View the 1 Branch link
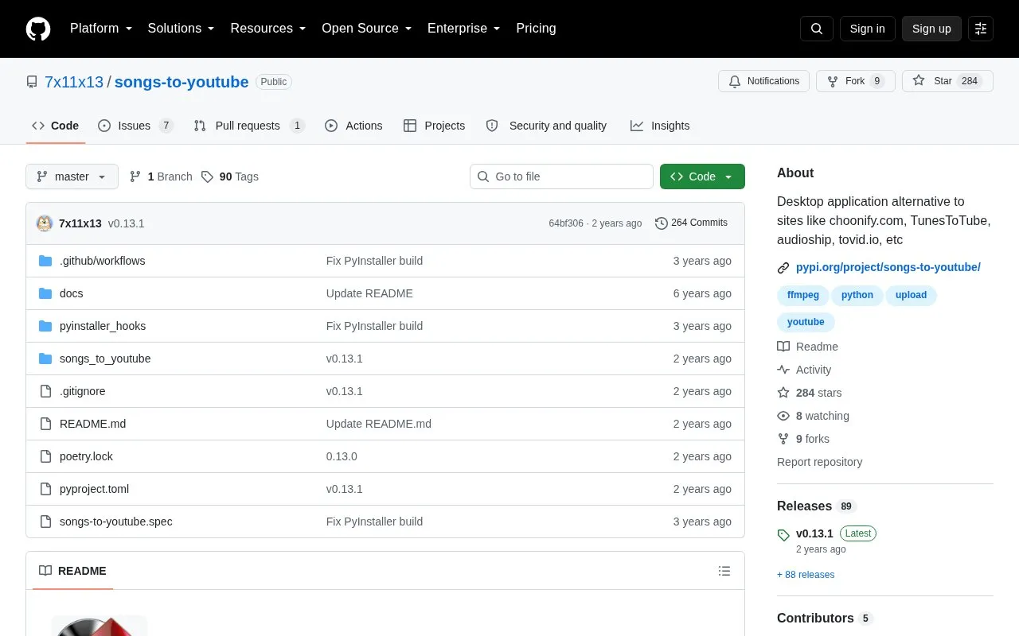 (161, 176)
